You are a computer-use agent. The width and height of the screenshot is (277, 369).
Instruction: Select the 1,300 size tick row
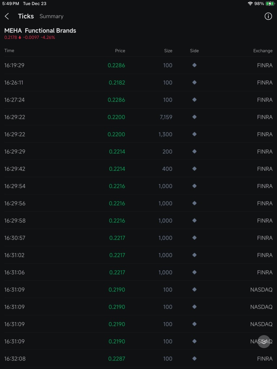[x=138, y=134]
